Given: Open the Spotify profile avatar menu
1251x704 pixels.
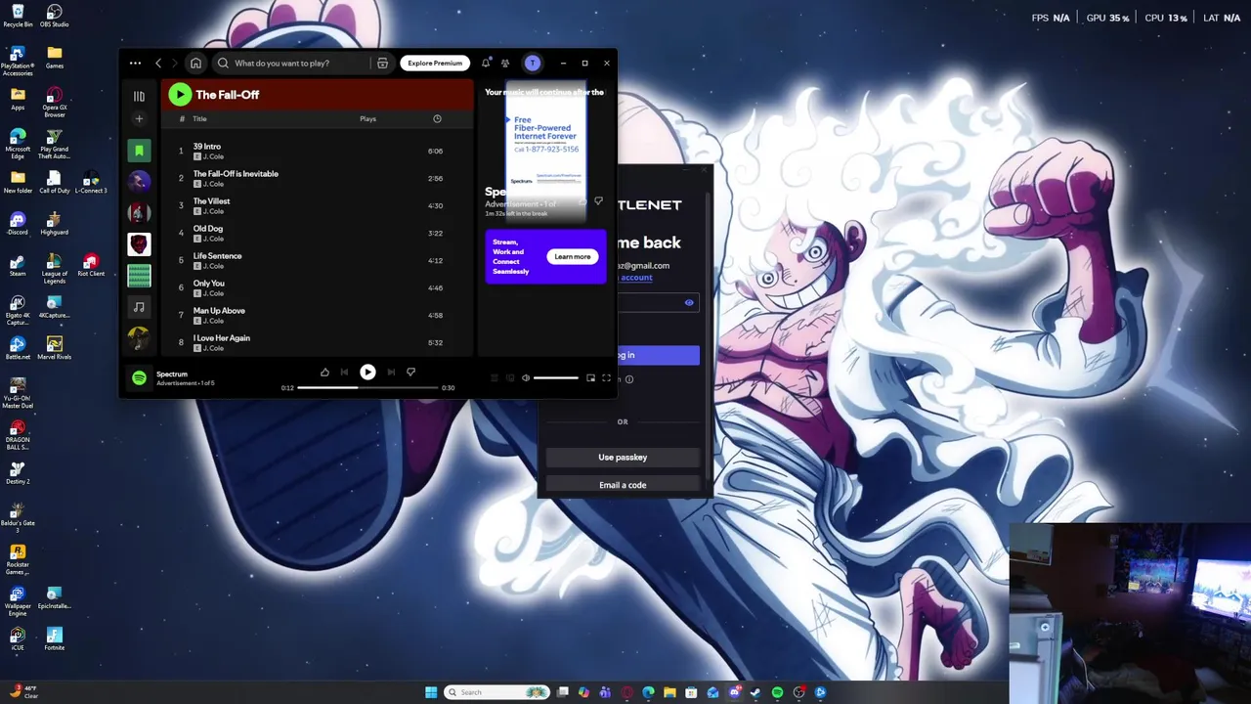Looking at the screenshot, I should coord(533,63).
